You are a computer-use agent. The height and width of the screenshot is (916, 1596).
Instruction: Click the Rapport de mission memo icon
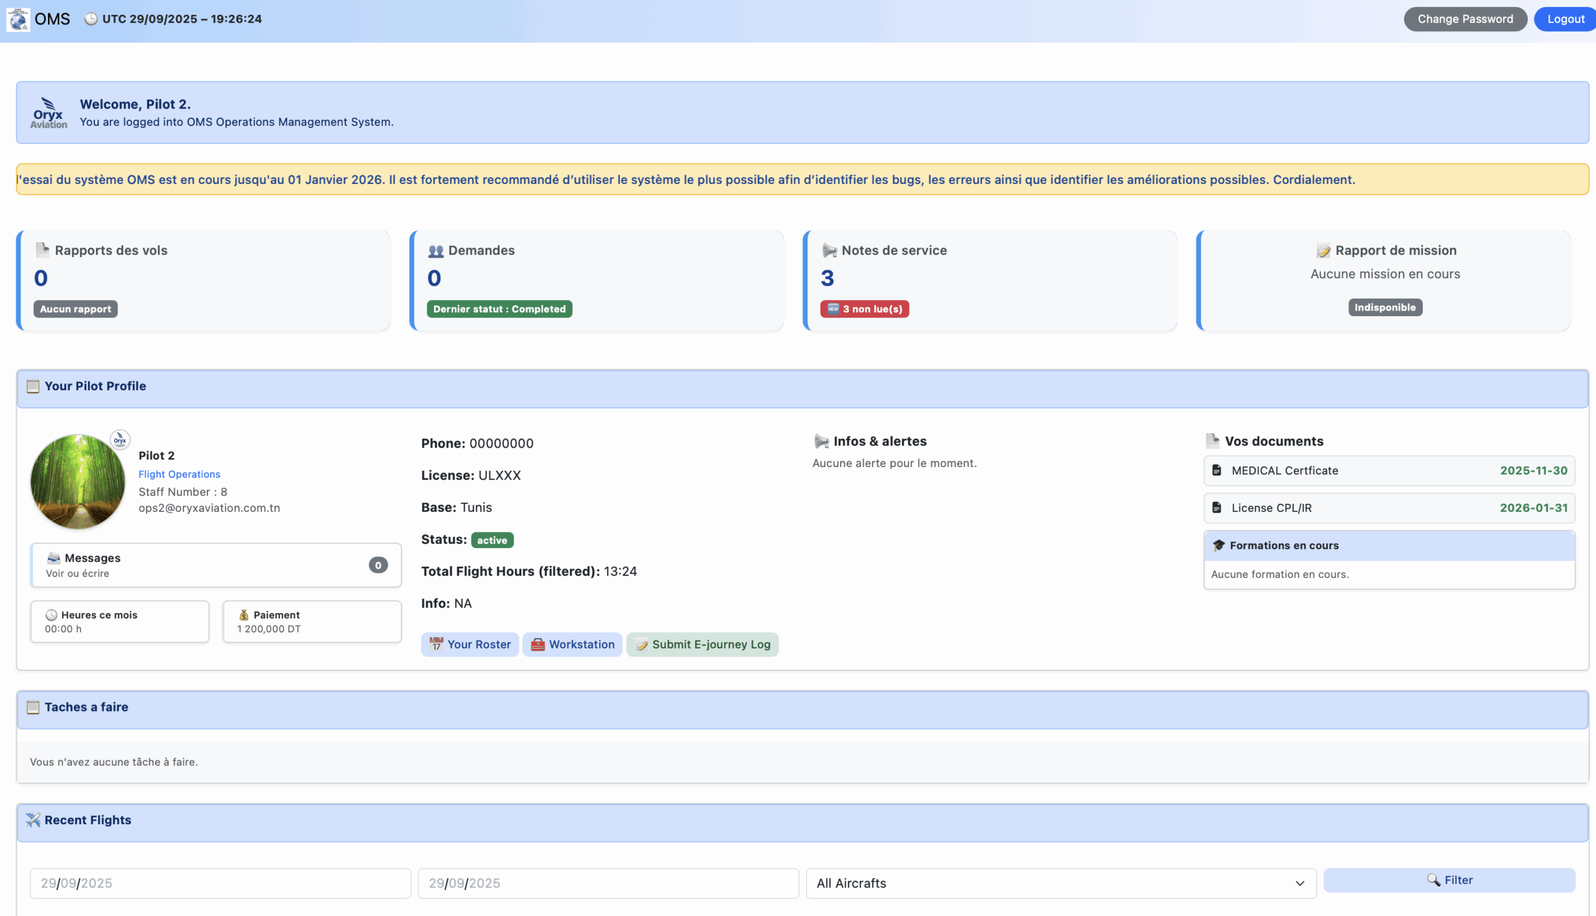1323,251
